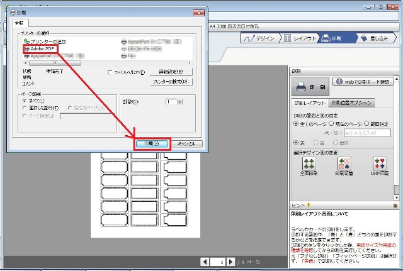Click left arrow of printer list scrollbar

click(x=25, y=63)
